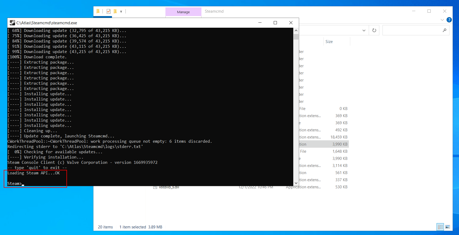The height and width of the screenshot is (235, 459).
Task: Click the Steam icon in console title bar
Action: point(12,23)
